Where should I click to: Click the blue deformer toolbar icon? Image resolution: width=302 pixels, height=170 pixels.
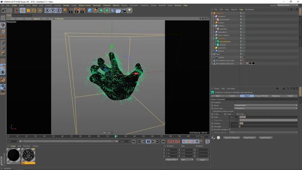[112, 10]
